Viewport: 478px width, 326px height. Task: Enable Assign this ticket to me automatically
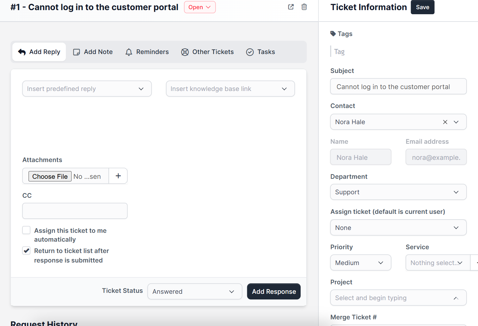[x=26, y=230]
